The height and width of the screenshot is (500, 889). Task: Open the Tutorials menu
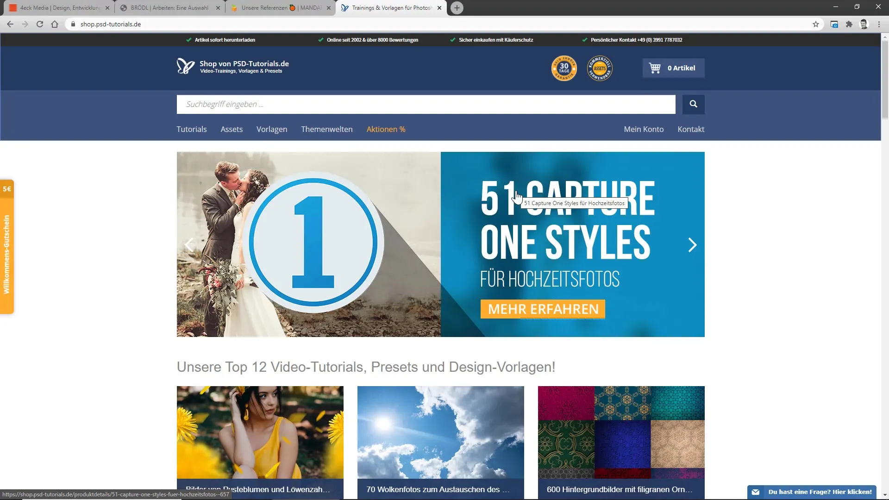pos(192,129)
